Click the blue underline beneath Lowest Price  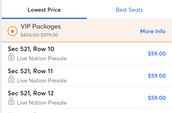click(44, 18)
